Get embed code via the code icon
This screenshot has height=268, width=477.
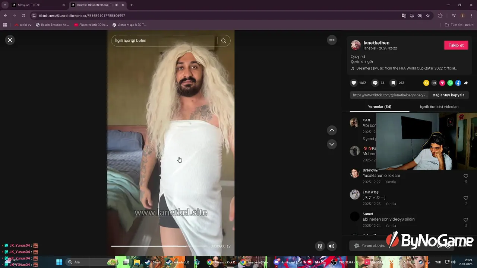[434, 83]
